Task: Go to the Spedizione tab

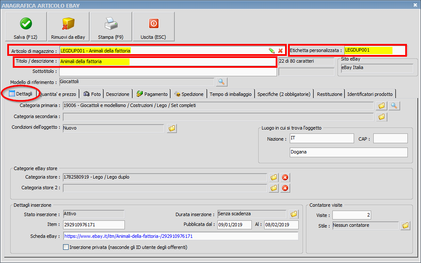Action: (x=189, y=94)
